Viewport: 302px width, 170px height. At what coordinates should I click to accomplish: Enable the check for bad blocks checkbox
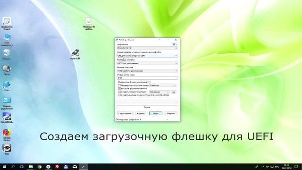click(x=119, y=85)
